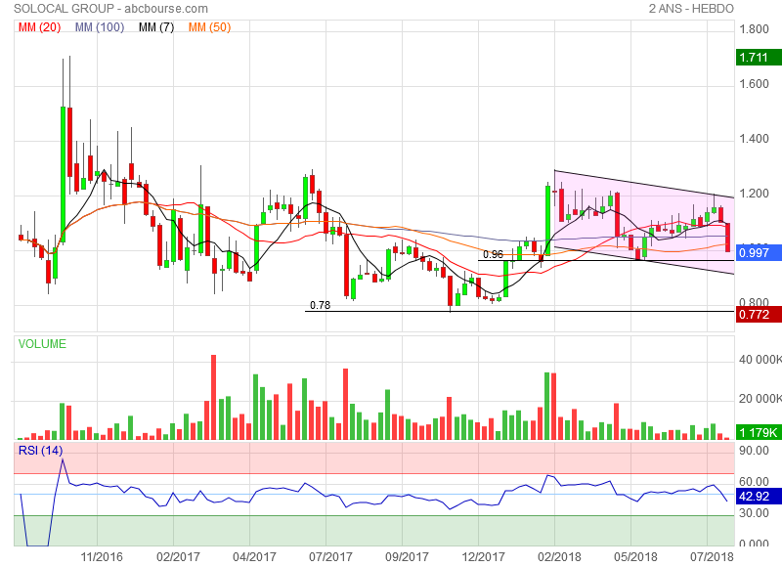
Task: Click the 1.800 price axis label
Action: click(x=754, y=29)
